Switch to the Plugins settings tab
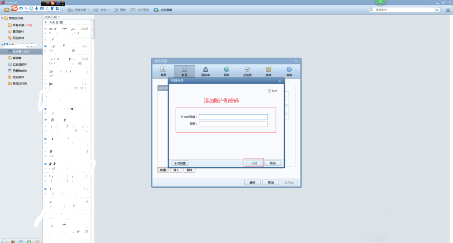Screen dimensions: 453x243 (268, 71)
